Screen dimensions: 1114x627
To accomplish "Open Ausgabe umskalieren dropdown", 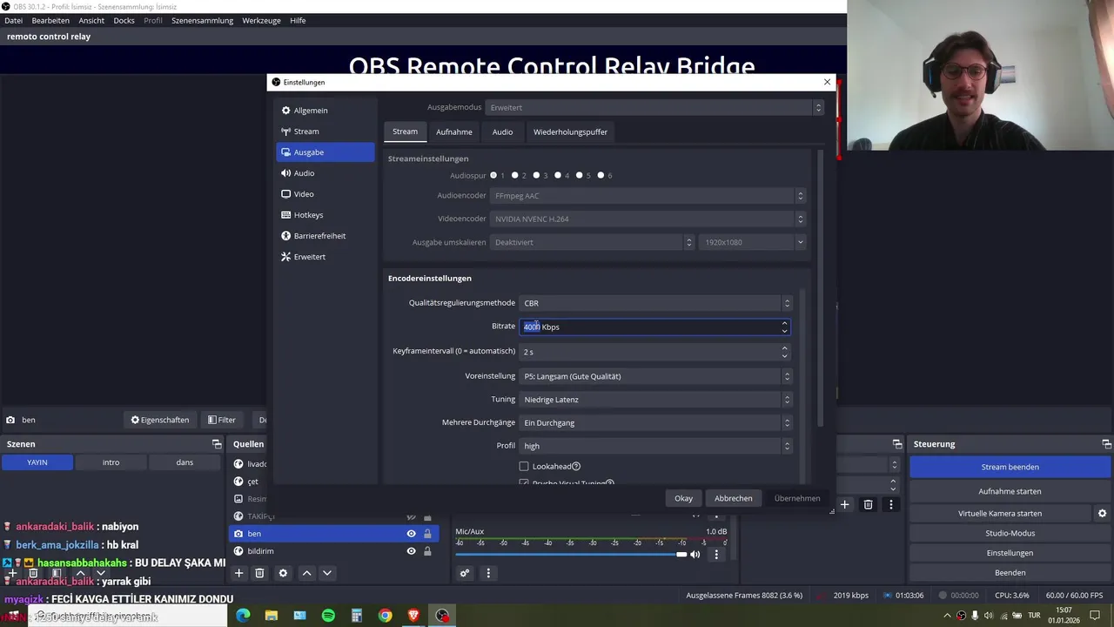I will point(592,242).
